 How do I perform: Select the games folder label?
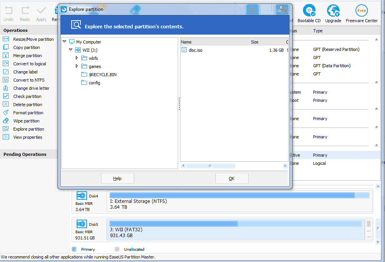click(95, 66)
